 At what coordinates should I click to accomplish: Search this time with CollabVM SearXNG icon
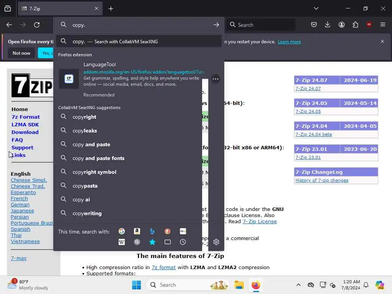point(137,242)
